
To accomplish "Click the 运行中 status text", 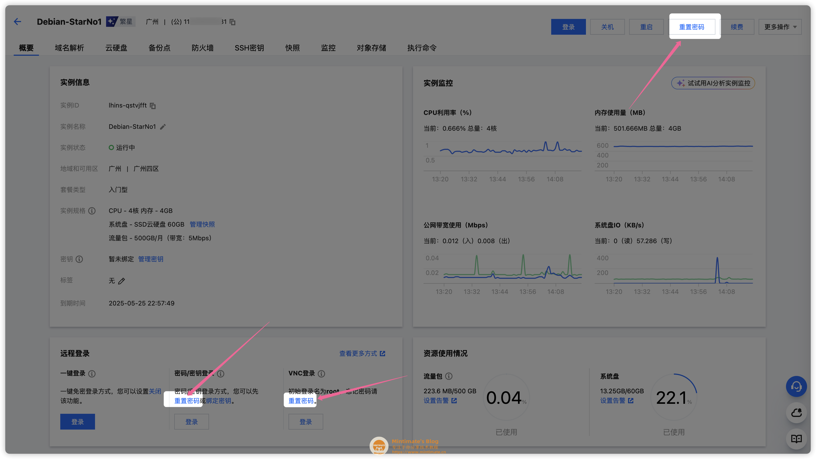I will click(x=126, y=148).
